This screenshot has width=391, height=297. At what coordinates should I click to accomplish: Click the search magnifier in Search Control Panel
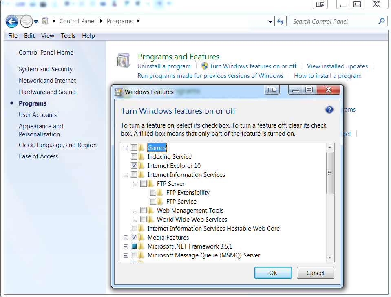[x=381, y=21]
